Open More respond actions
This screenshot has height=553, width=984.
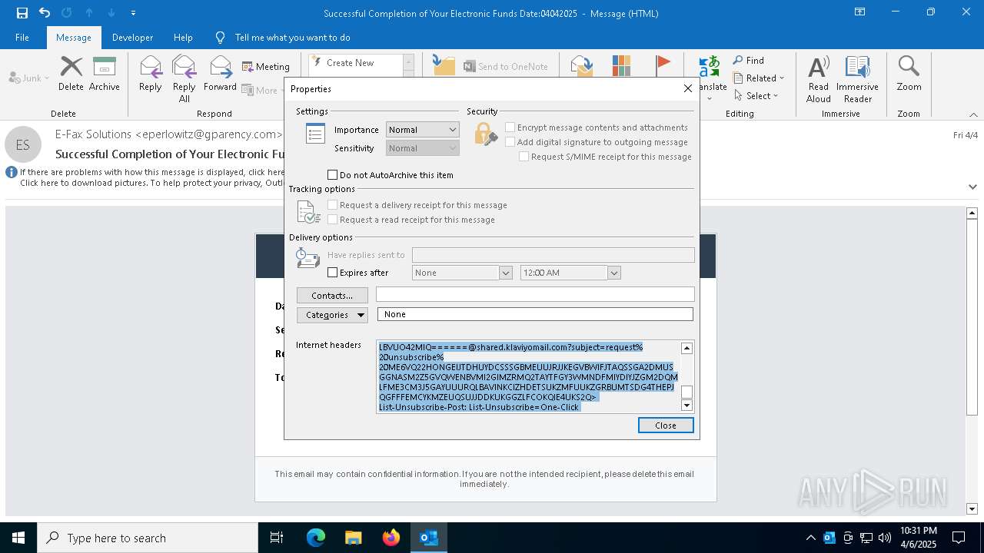pos(264,90)
